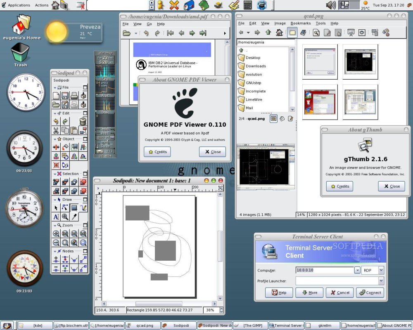Click the Sodipodi canvas horizontal scrollbar
The width and height of the screenshot is (413, 330).
coord(160,304)
